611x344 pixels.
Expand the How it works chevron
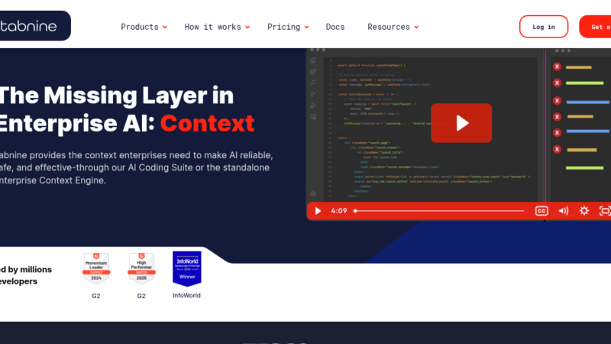[247, 28]
